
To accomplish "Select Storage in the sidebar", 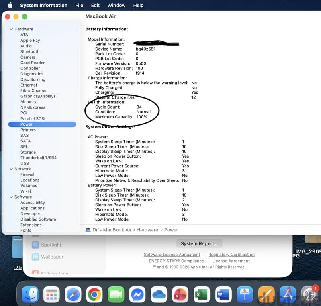I will (x=28, y=152).
